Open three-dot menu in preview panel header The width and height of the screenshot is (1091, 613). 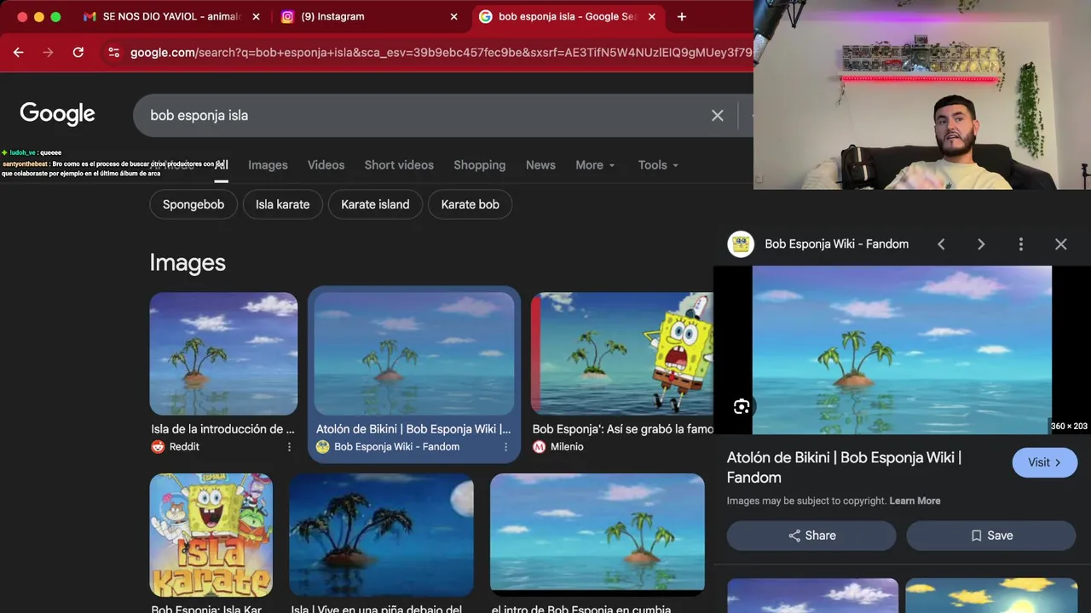point(1021,244)
